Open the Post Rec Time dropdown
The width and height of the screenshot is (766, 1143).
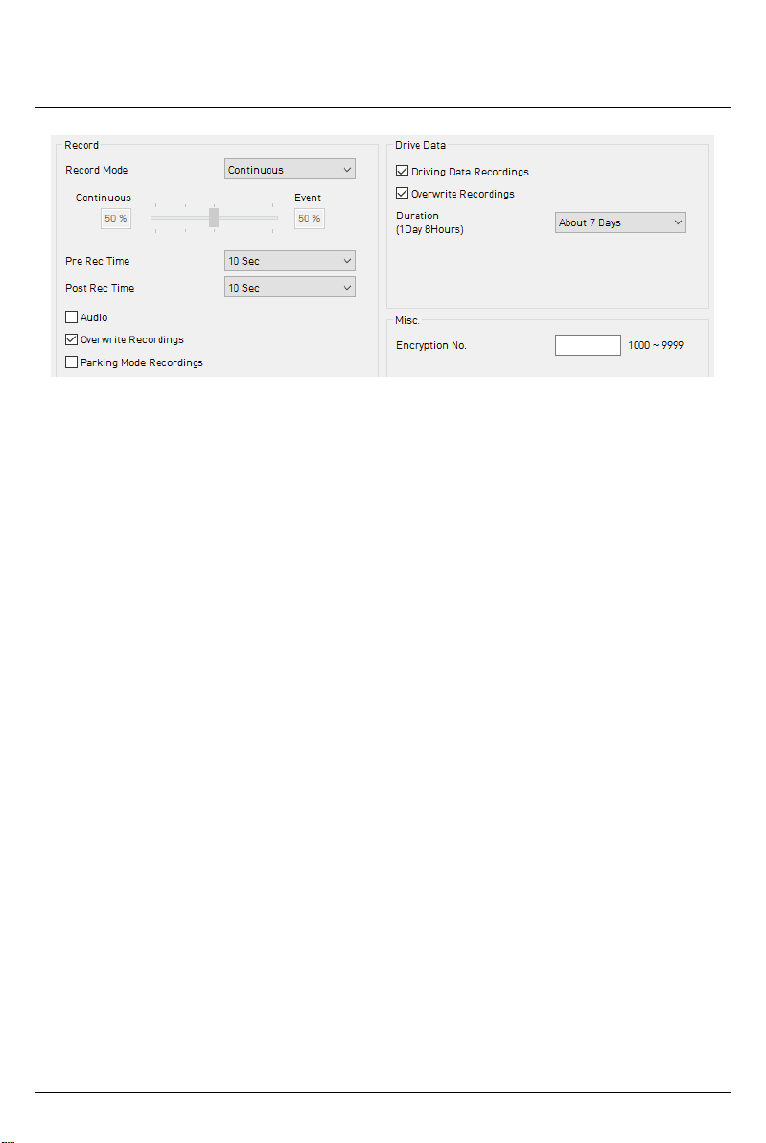pos(290,288)
